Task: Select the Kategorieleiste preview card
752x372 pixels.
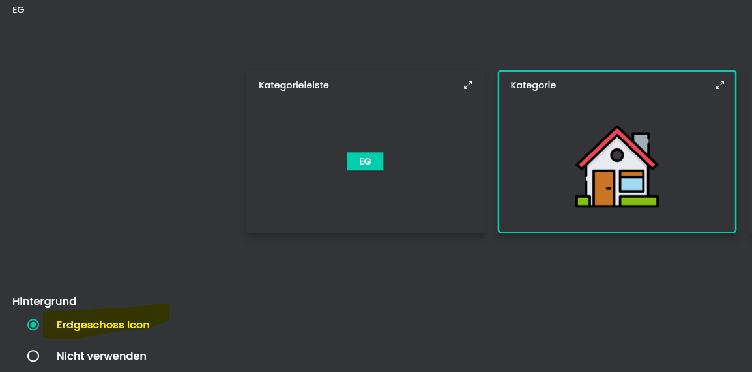Action: (x=365, y=195)
